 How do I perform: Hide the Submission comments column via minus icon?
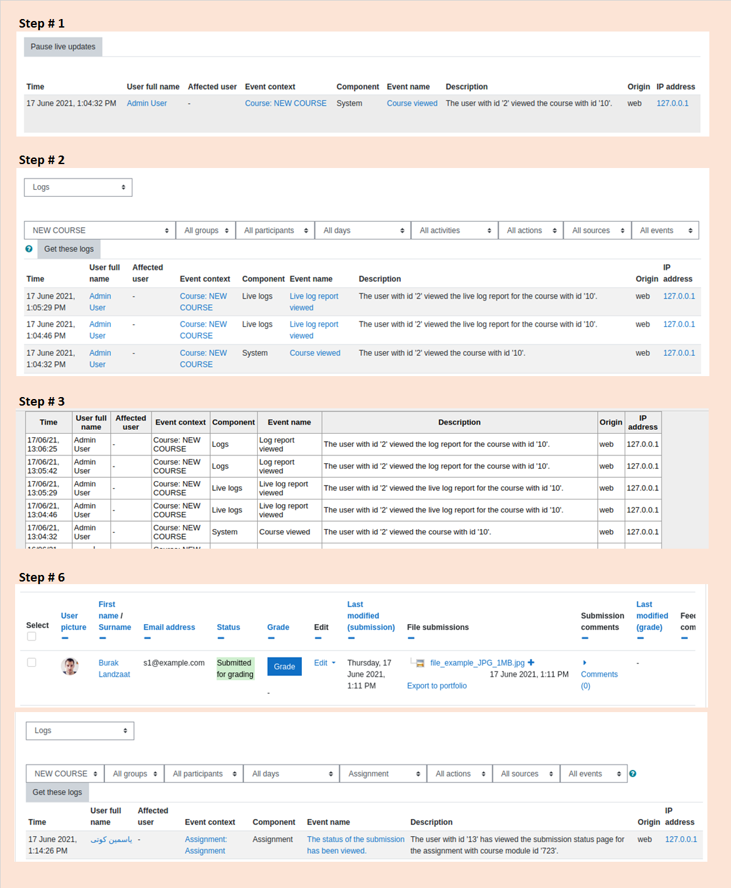click(x=585, y=638)
